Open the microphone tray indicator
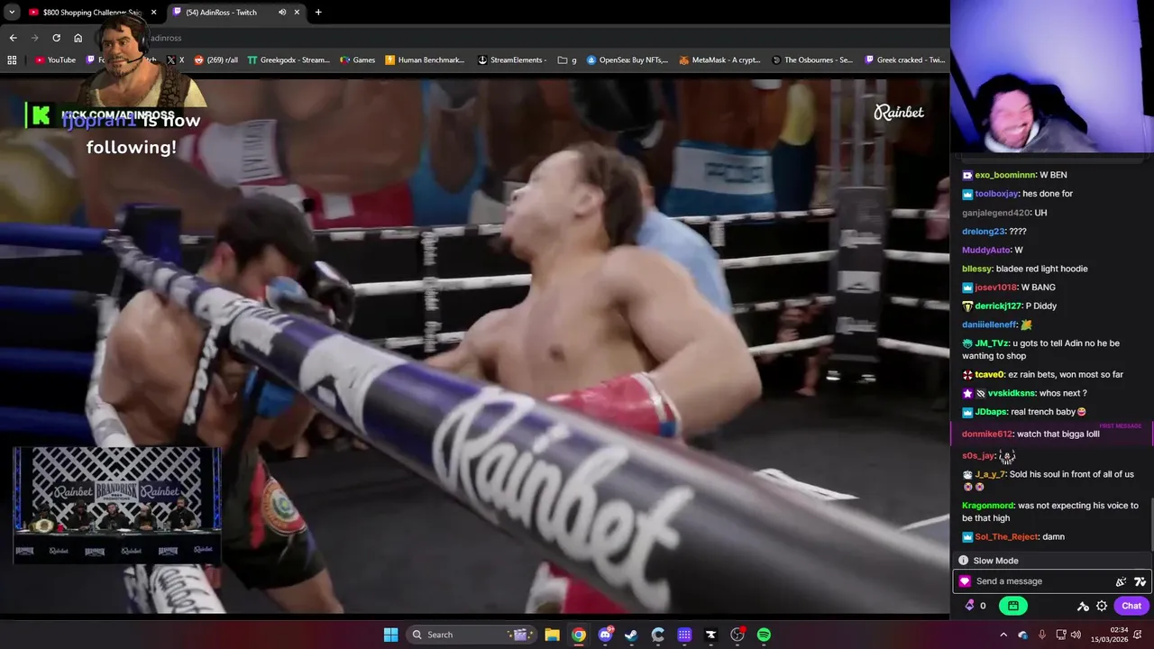 pos(1042,635)
